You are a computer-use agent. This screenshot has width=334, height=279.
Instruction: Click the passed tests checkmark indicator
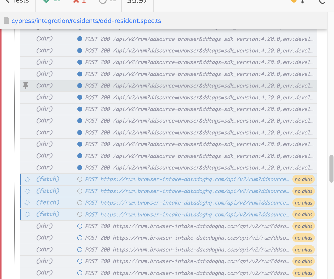pos(52,1)
